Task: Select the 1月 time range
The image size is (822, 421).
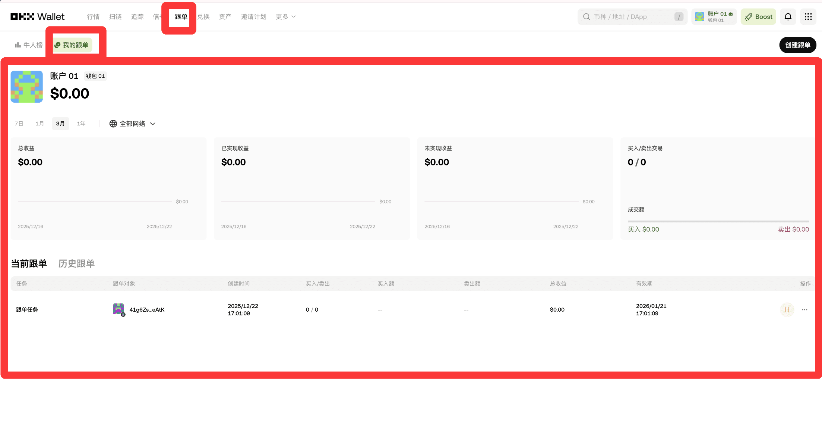Action: 40,123
